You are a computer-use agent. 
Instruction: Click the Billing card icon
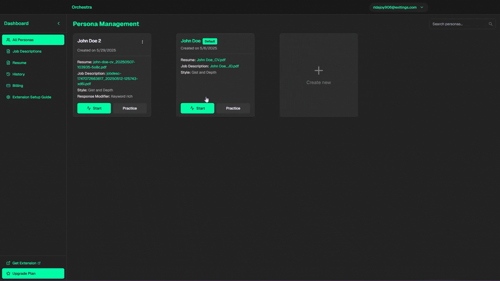pos(8,86)
